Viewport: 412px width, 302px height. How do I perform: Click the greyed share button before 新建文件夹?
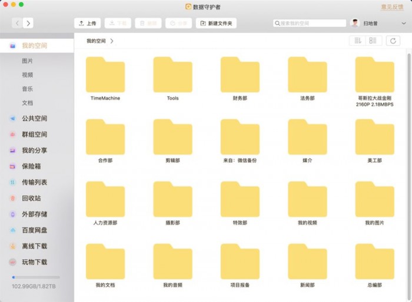coord(179,23)
